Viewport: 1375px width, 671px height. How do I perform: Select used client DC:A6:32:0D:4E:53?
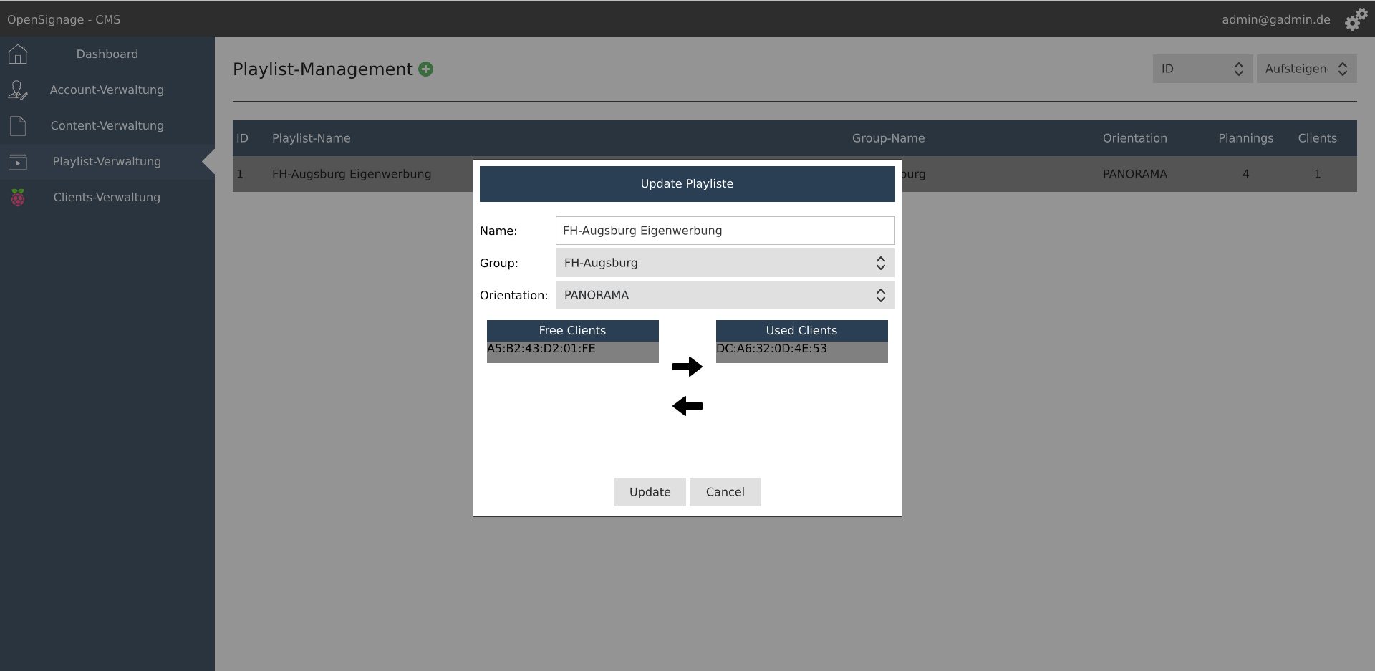tap(771, 349)
